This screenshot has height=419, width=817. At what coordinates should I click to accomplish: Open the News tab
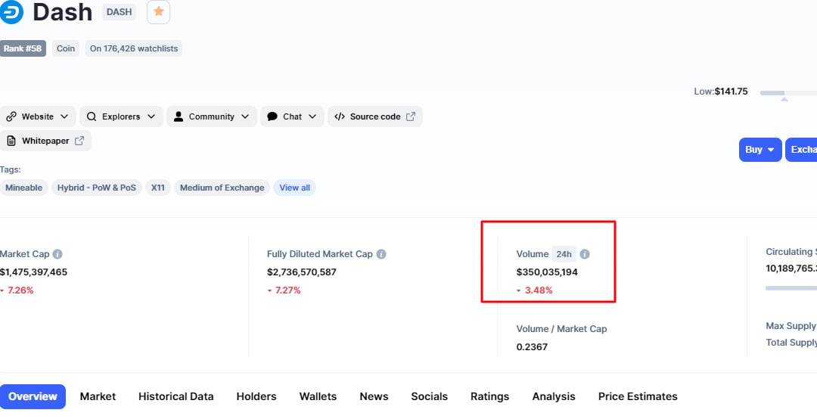(x=374, y=396)
